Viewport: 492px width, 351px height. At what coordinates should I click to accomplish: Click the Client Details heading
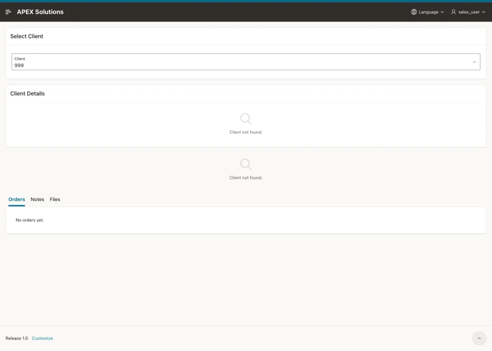tap(27, 94)
